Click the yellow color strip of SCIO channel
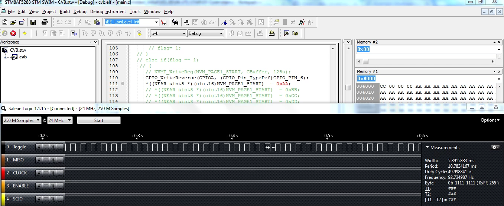The image size is (504, 206). (x=3, y=199)
